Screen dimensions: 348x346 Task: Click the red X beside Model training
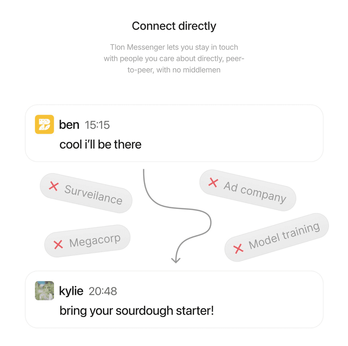pyautogui.click(x=239, y=248)
